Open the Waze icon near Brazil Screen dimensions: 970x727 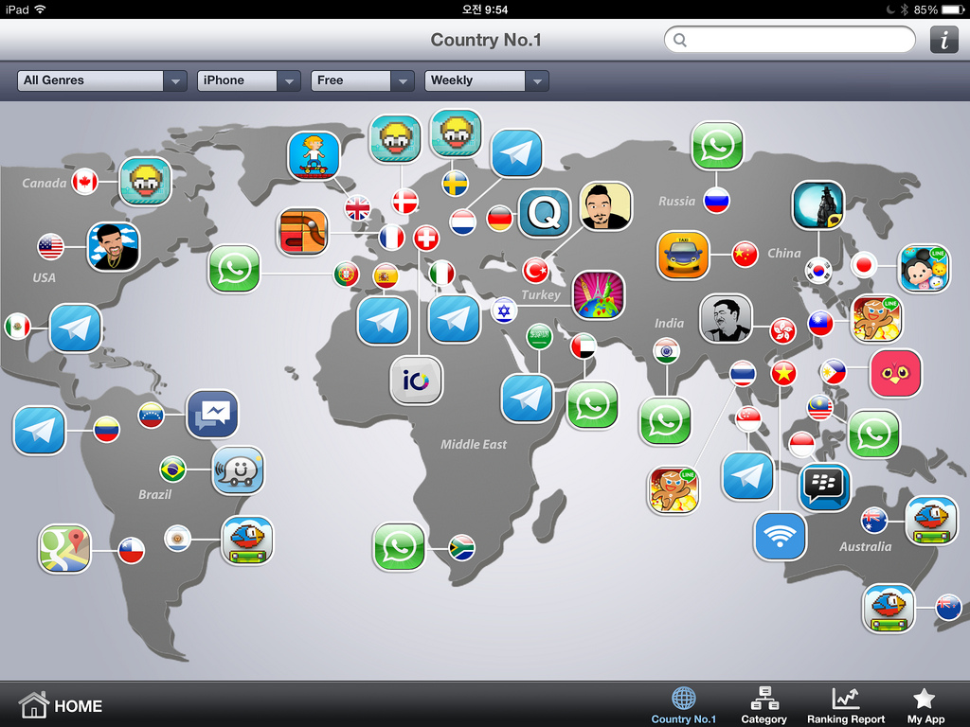[238, 470]
